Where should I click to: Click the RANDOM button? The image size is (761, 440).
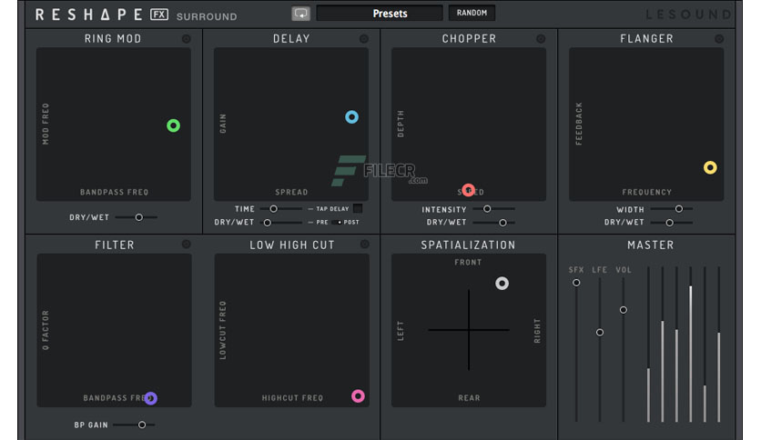(472, 13)
